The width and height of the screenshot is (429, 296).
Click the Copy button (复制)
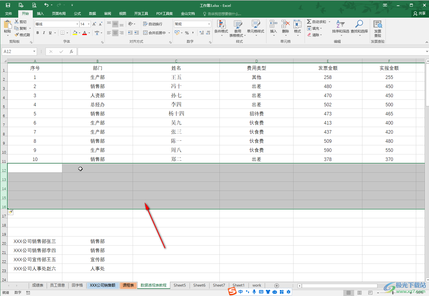click(21, 28)
